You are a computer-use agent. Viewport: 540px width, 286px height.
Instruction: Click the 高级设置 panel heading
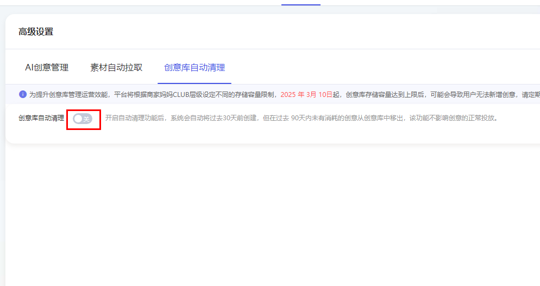36,31
